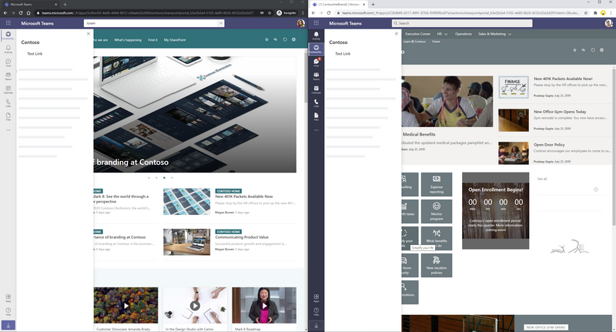Viewport: 616px width, 332px height.
Task: Click Test Link in left Contoso panel
Action: click(x=35, y=54)
